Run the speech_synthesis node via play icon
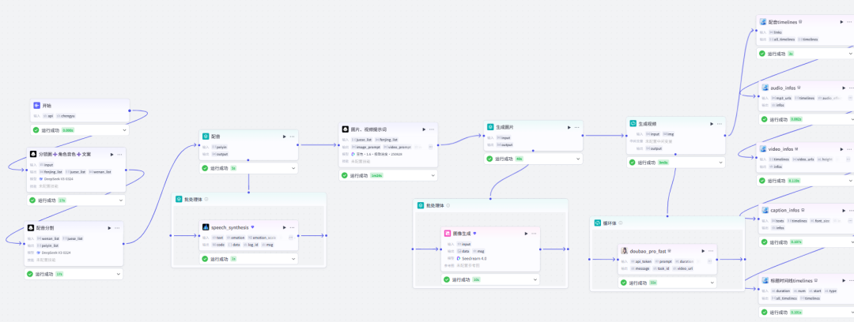The height and width of the screenshot is (322, 854). click(x=285, y=227)
